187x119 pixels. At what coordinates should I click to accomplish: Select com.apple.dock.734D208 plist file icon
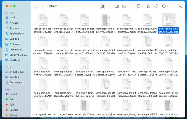[x=106, y=41]
